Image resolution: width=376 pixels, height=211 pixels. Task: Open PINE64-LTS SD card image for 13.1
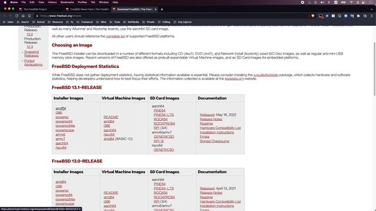pyautogui.click(x=163, y=115)
